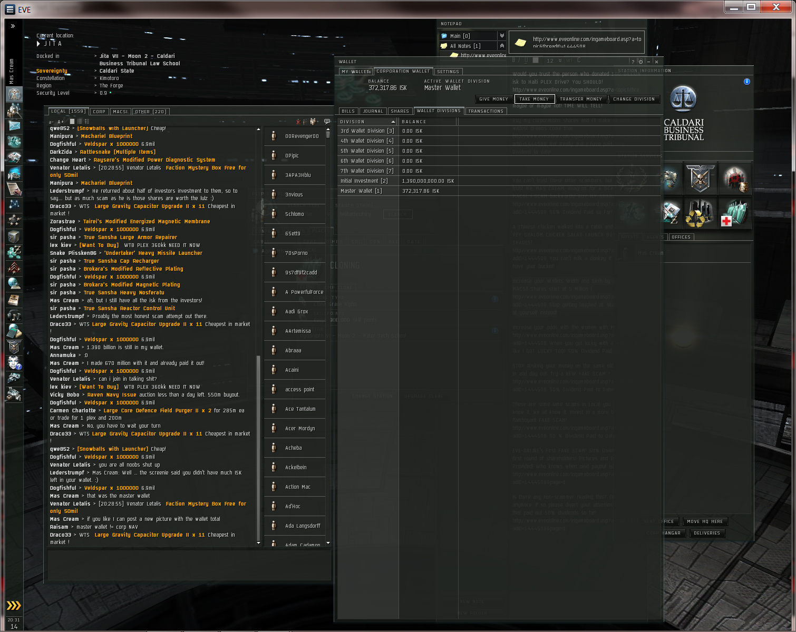
Task: Click the blue station info icon
Action: click(x=746, y=82)
